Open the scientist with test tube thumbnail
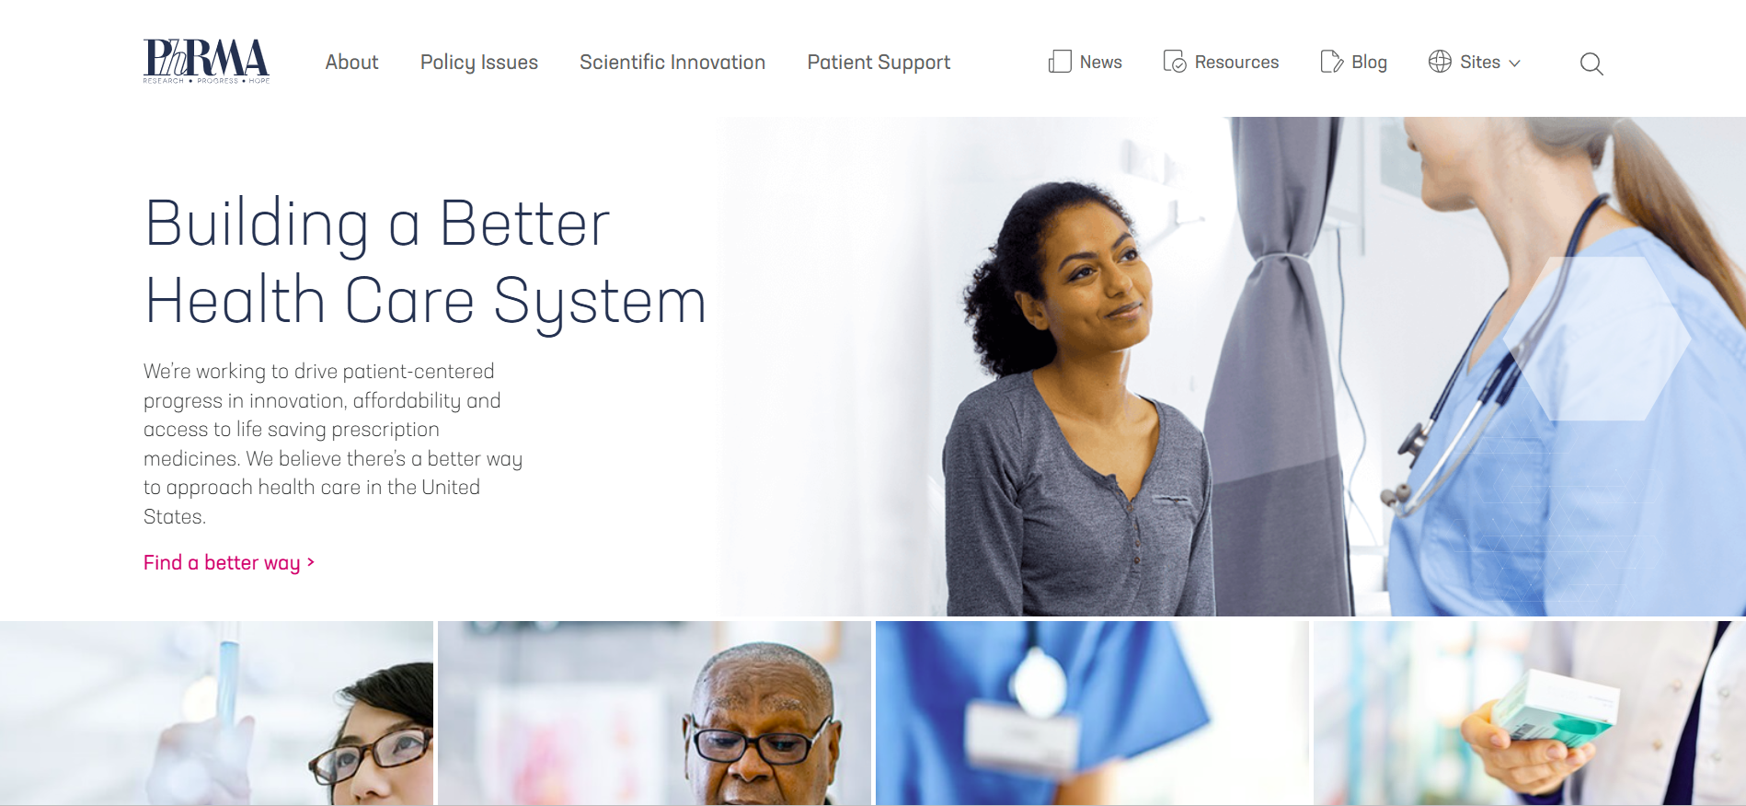 point(216,713)
